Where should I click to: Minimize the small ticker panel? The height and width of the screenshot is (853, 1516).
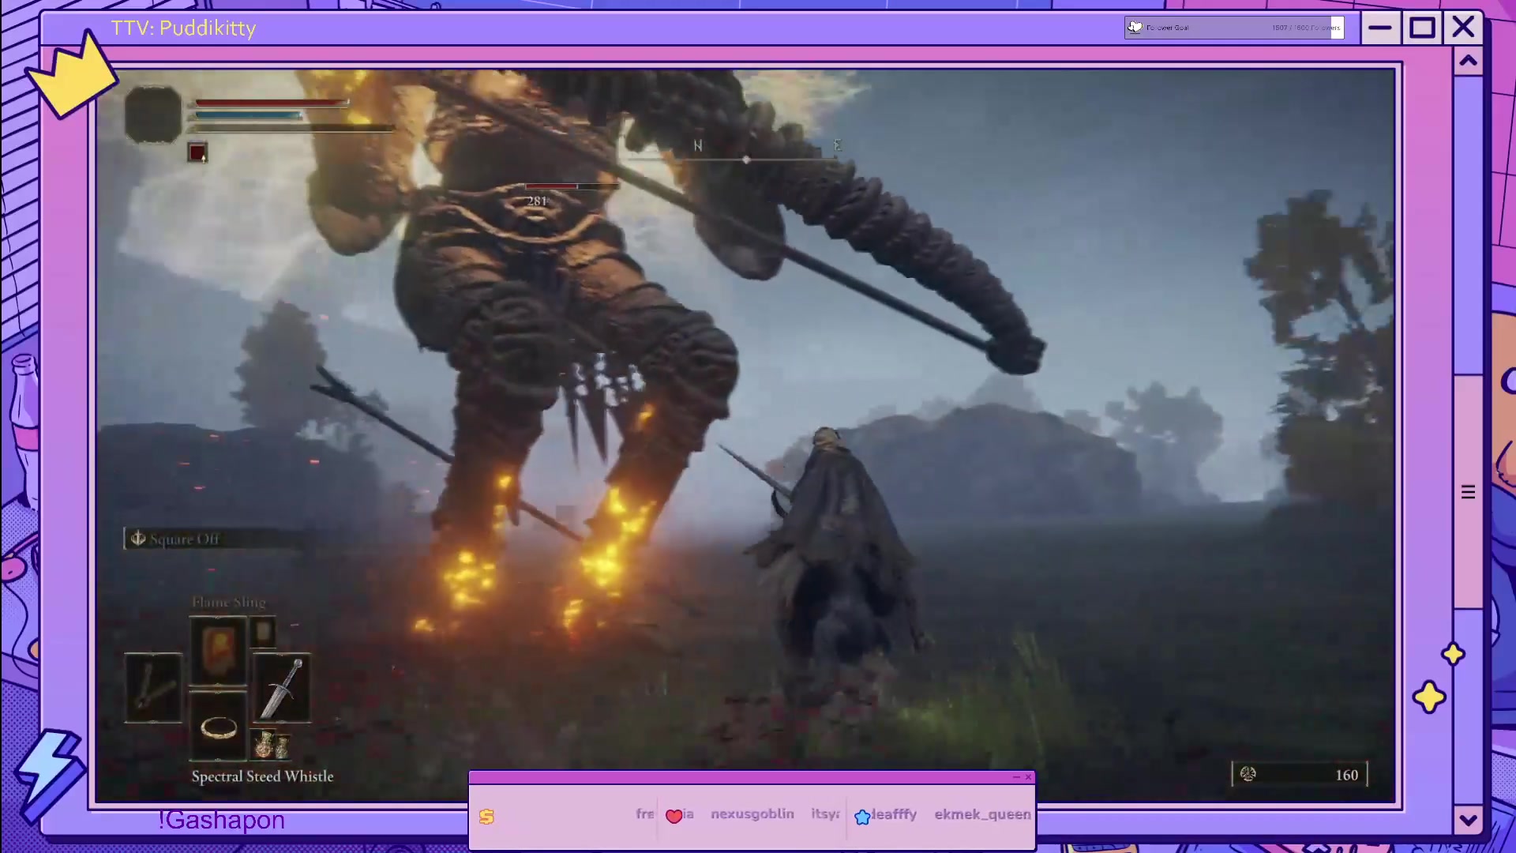point(1016,777)
